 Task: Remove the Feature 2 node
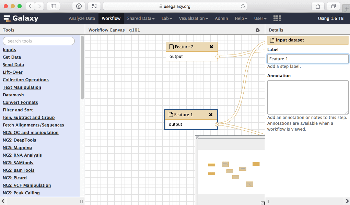pyautogui.click(x=211, y=47)
